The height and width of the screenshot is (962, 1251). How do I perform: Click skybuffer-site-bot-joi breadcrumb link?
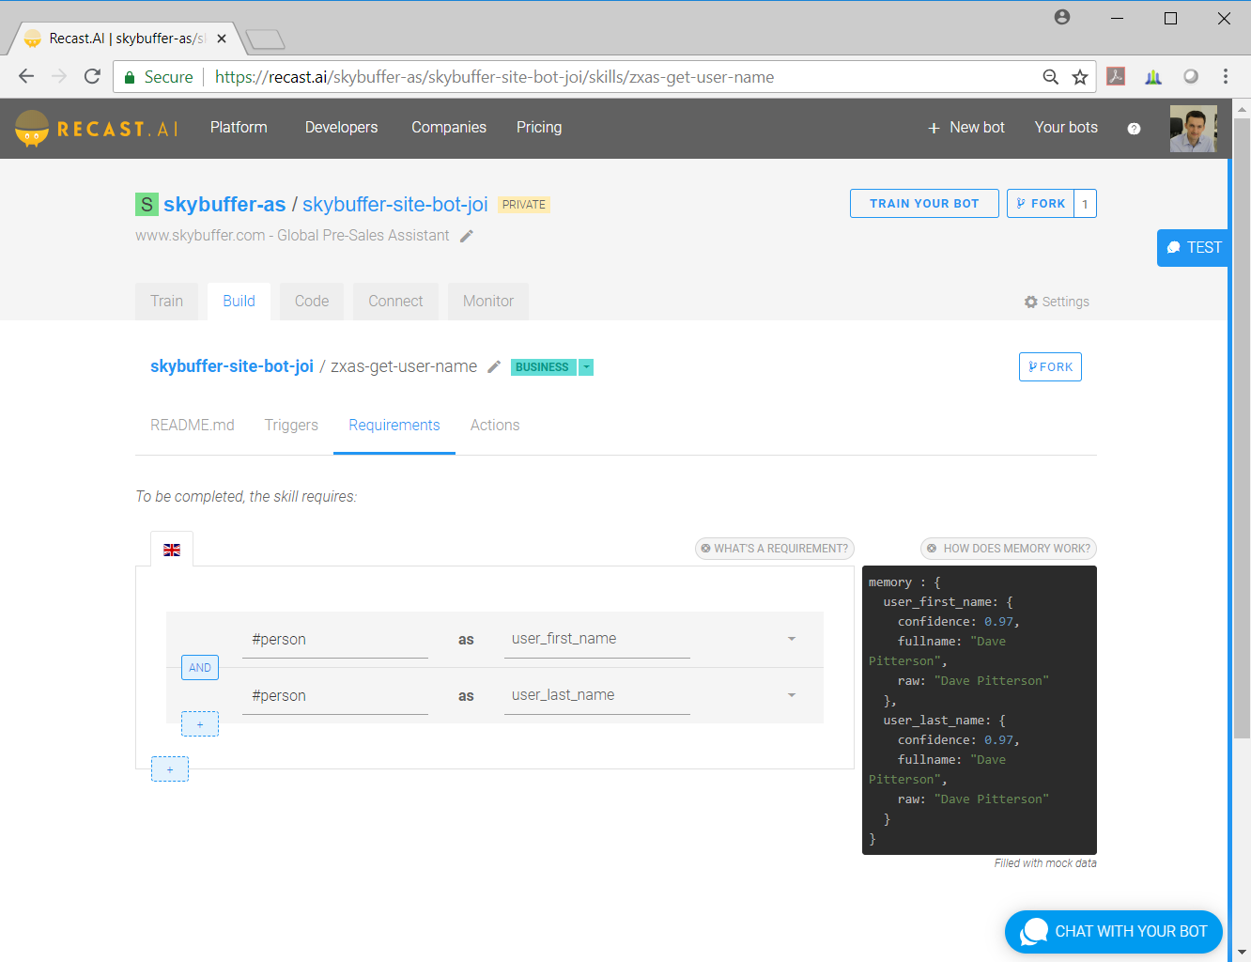(x=232, y=366)
